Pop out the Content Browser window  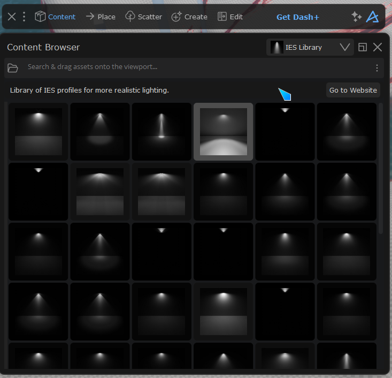363,47
